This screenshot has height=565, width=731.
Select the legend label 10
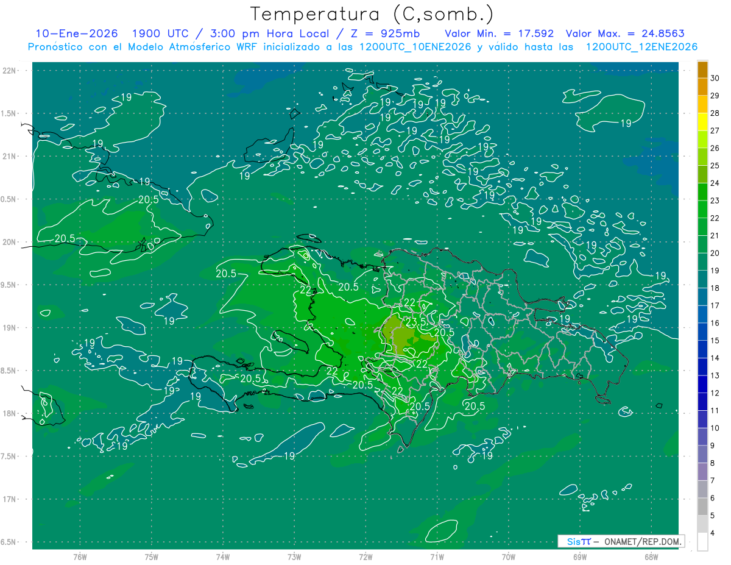point(715,428)
